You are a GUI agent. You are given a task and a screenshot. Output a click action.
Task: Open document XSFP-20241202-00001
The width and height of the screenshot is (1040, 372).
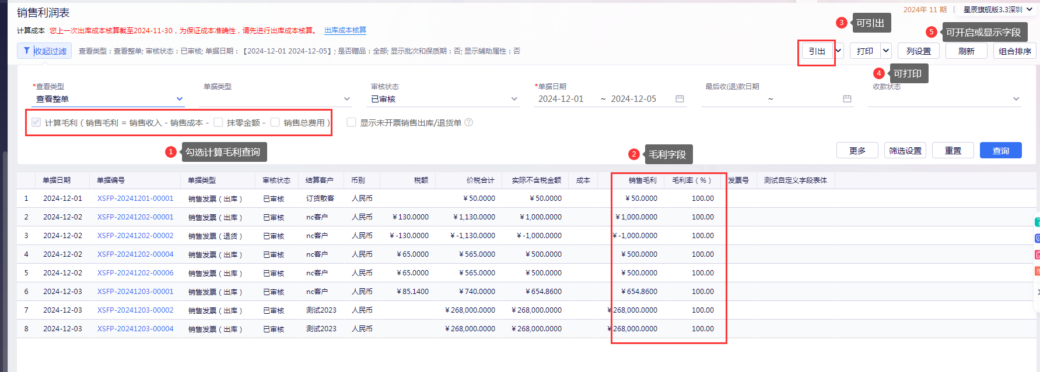pyautogui.click(x=135, y=217)
